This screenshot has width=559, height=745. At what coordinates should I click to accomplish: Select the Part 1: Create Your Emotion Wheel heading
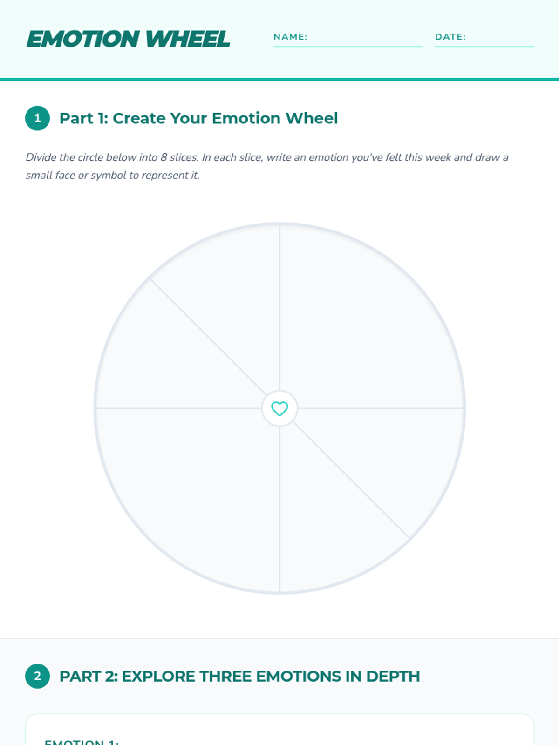(x=198, y=118)
